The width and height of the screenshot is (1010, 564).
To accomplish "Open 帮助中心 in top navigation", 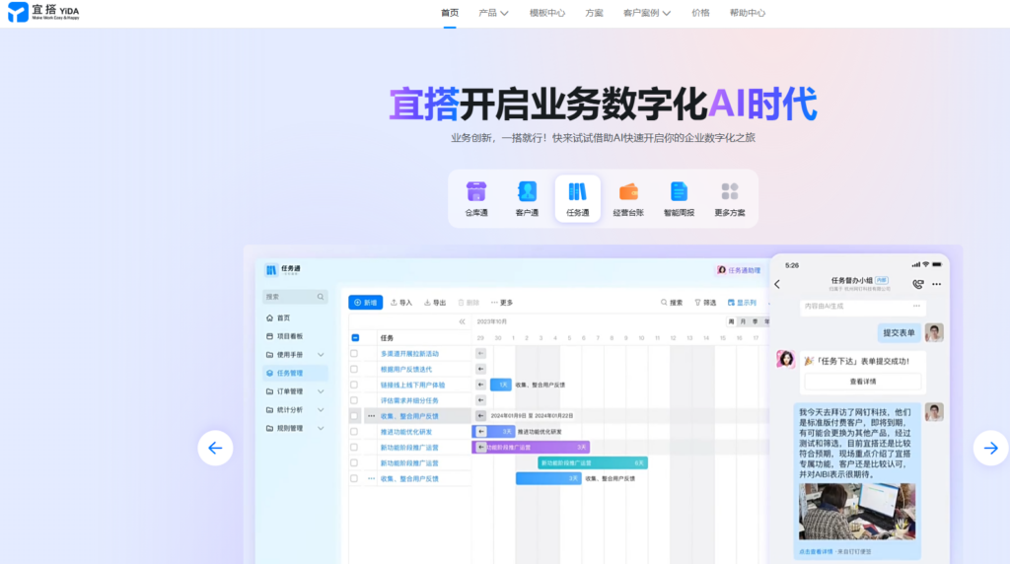I will coord(748,13).
